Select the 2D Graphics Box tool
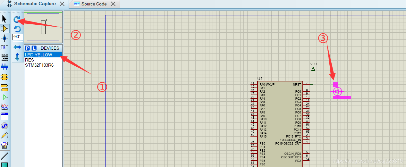406x167 pixels. (4, 165)
